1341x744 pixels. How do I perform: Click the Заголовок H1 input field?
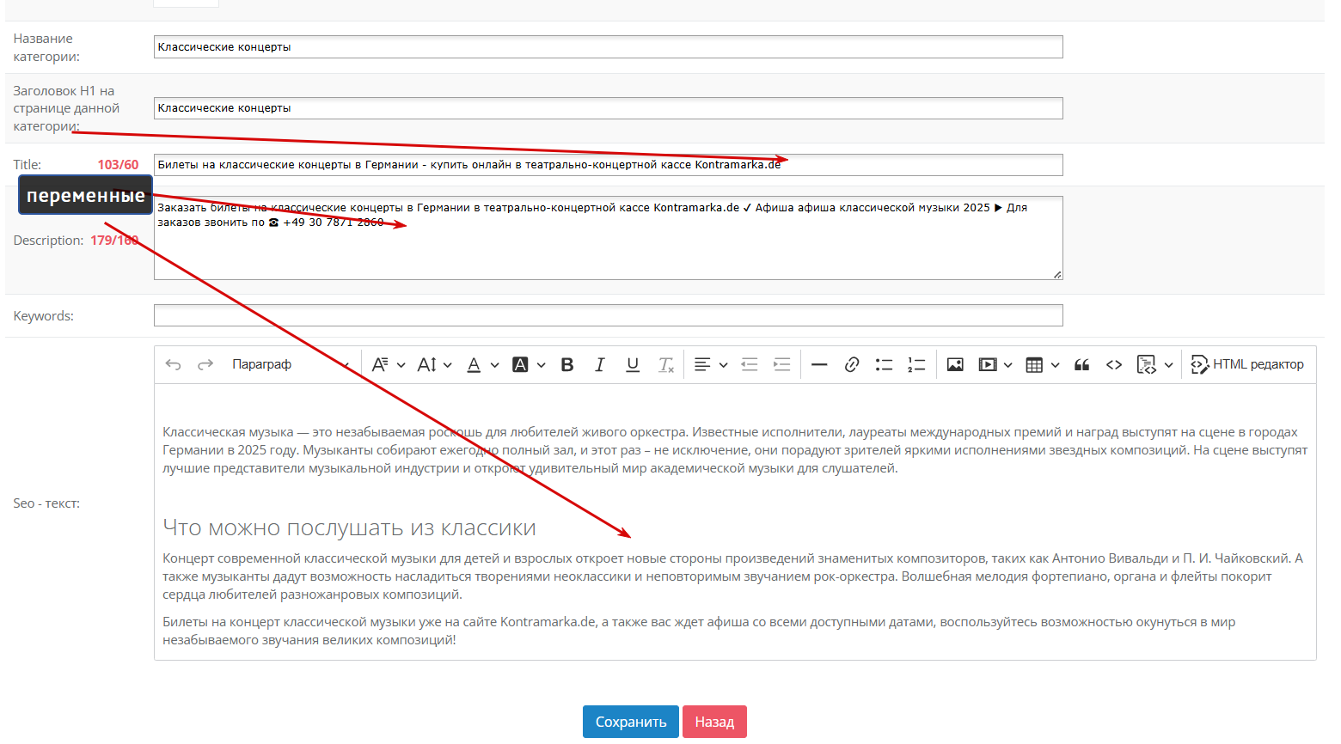(x=609, y=107)
